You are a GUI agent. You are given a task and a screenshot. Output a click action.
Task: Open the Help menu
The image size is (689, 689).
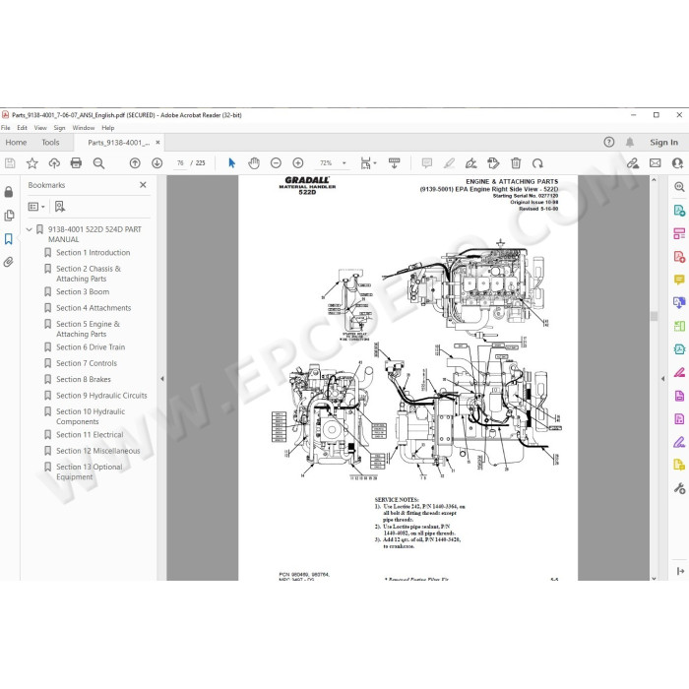pos(108,128)
